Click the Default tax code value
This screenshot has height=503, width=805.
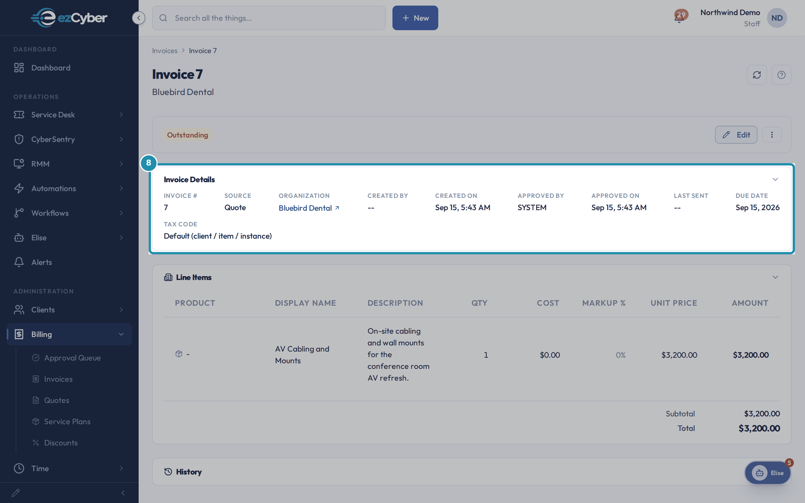217,236
